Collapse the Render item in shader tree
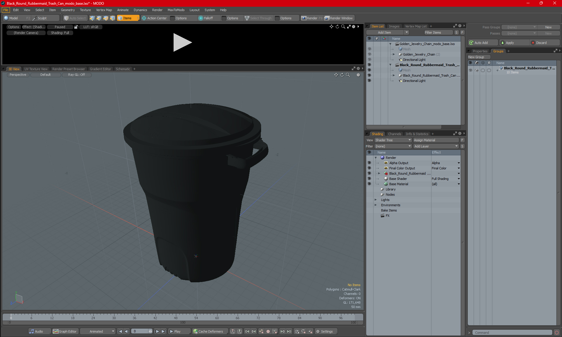The height and width of the screenshot is (337, 562). pos(376,158)
